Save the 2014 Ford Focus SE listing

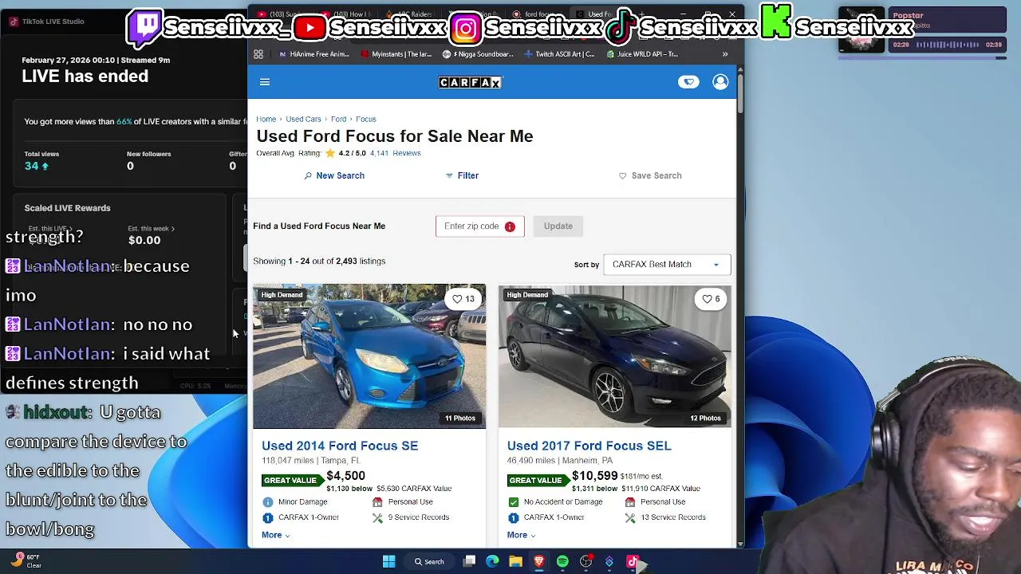463,299
